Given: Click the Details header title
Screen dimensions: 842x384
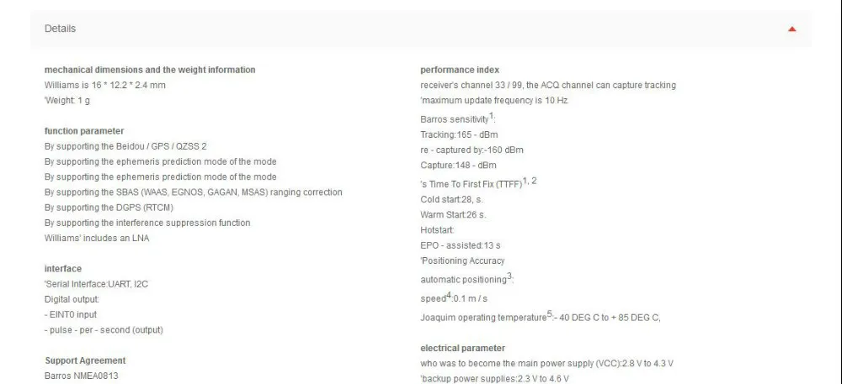Looking at the screenshot, I should pyautogui.click(x=60, y=29).
